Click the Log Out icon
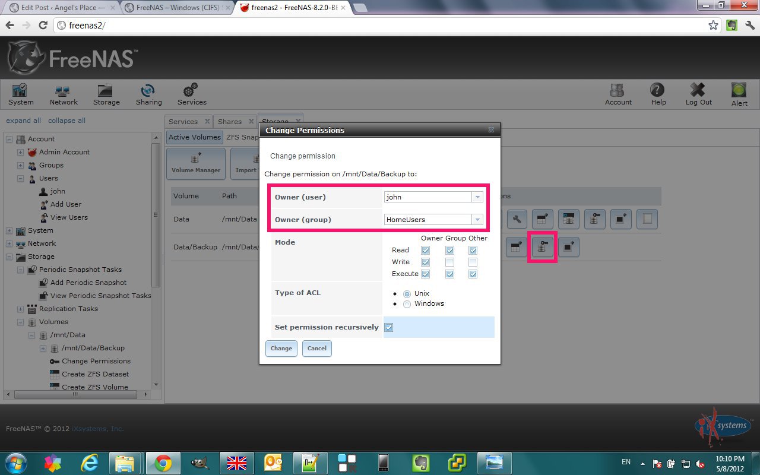This screenshot has height=475, width=760. 698,94
